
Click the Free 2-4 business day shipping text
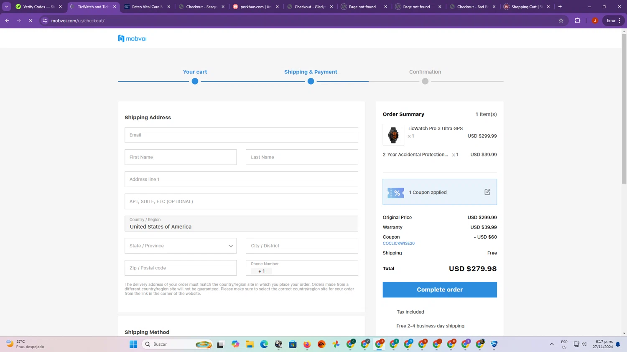[x=430, y=326]
